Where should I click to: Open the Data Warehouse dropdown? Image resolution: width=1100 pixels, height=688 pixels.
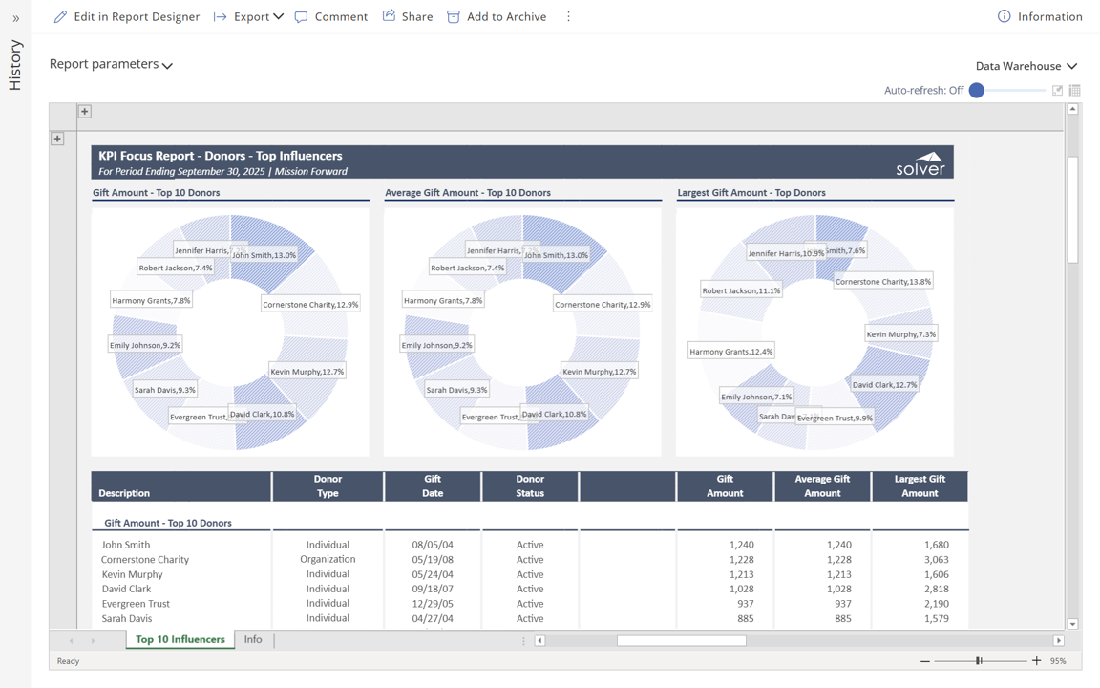tap(1026, 66)
